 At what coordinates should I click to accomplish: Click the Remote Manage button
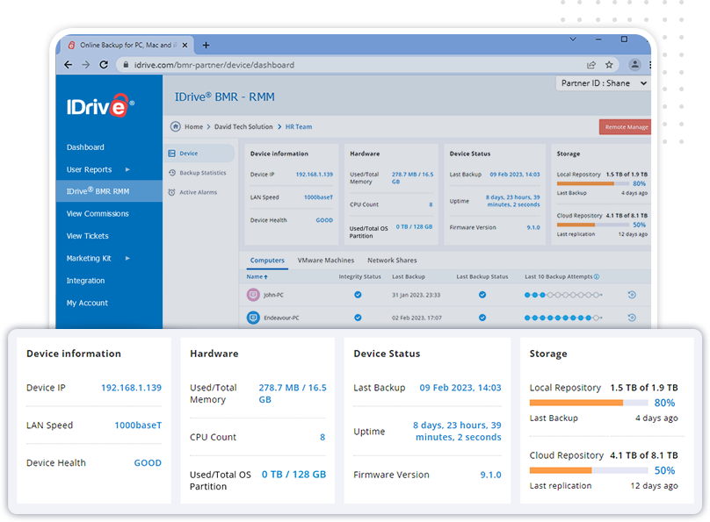[x=626, y=127]
